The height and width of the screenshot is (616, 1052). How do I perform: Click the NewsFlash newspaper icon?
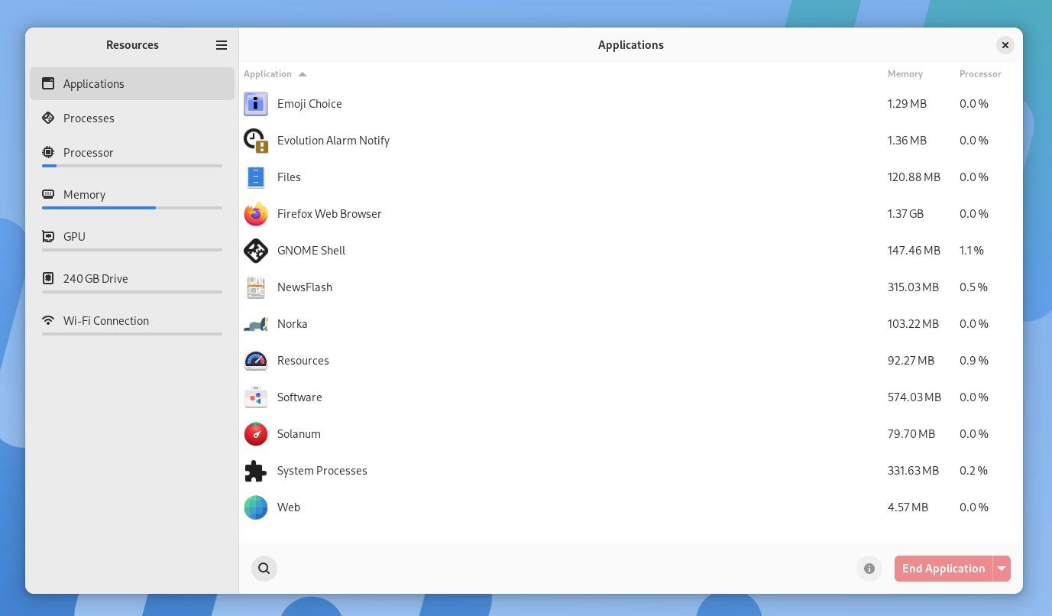pos(256,287)
